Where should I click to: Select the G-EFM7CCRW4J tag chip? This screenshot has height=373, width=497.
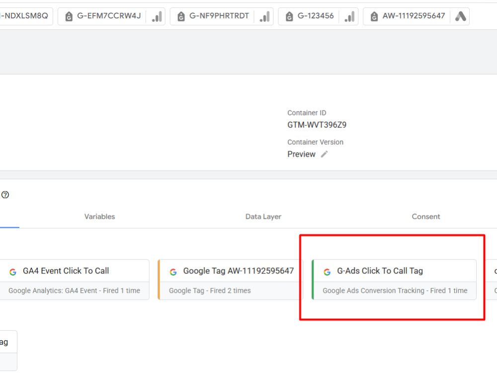coord(111,16)
